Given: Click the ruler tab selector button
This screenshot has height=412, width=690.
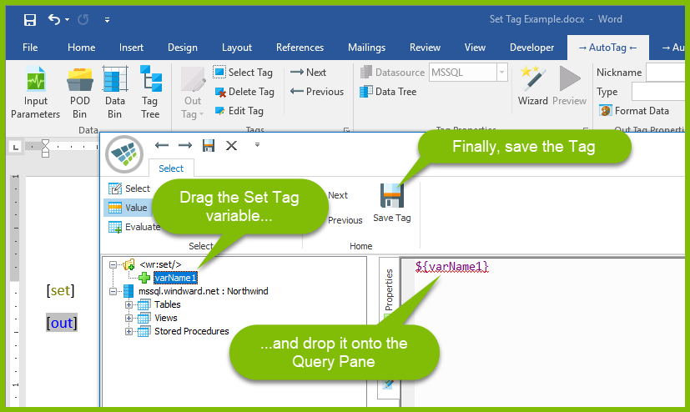Looking at the screenshot, I should click(16, 147).
